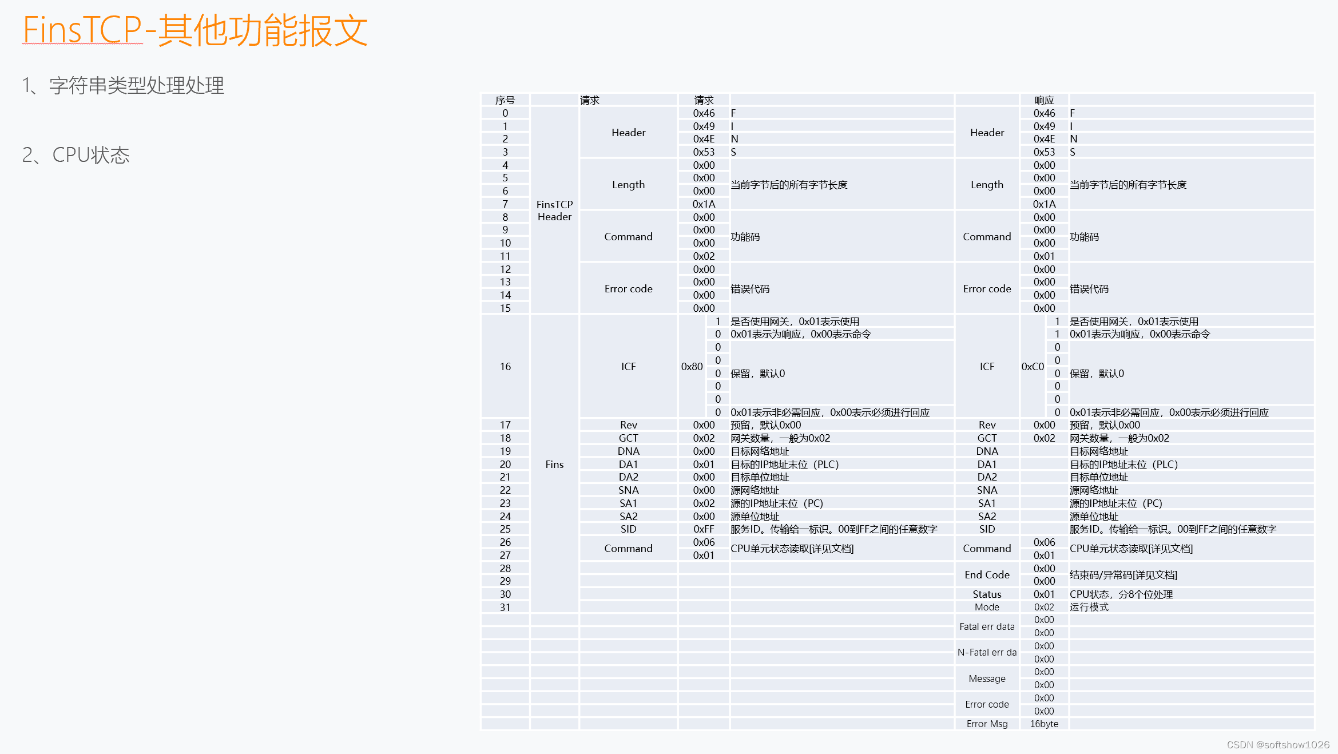
Task: Select response-side "Rev" field label
Action: [x=987, y=425]
